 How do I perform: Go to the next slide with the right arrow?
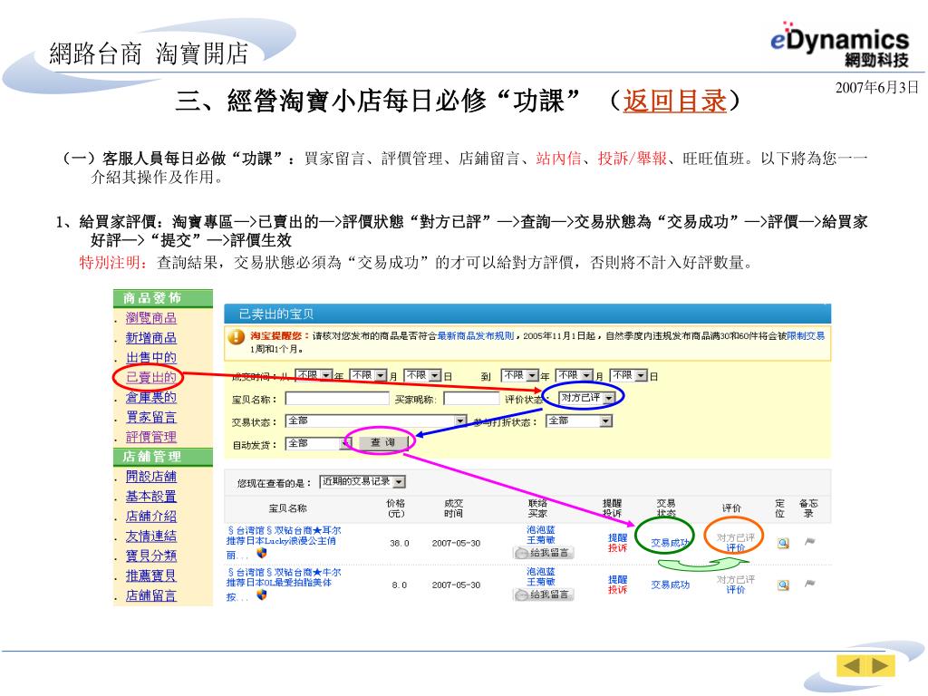(879, 666)
